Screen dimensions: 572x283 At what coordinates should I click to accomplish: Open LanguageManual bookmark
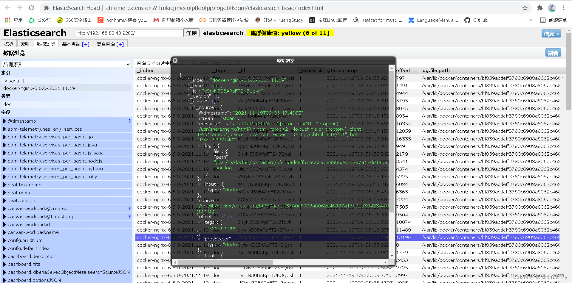tap(433, 20)
